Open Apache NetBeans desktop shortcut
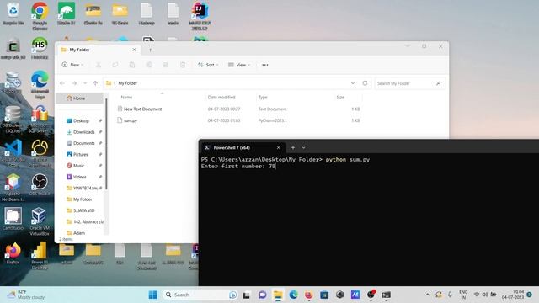The height and width of the screenshot is (303, 539). [x=13, y=187]
